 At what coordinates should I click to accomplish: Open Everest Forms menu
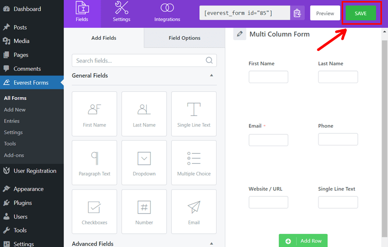pyautogui.click(x=32, y=83)
